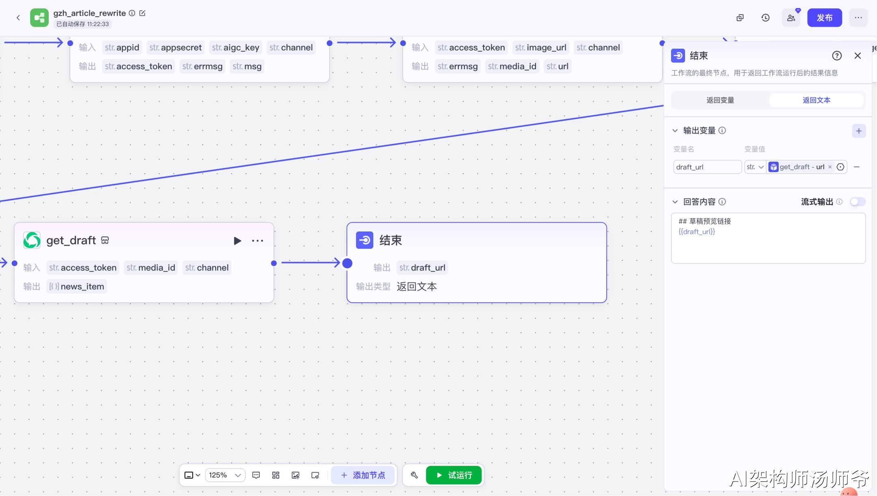Collapse the answer content section

point(675,202)
